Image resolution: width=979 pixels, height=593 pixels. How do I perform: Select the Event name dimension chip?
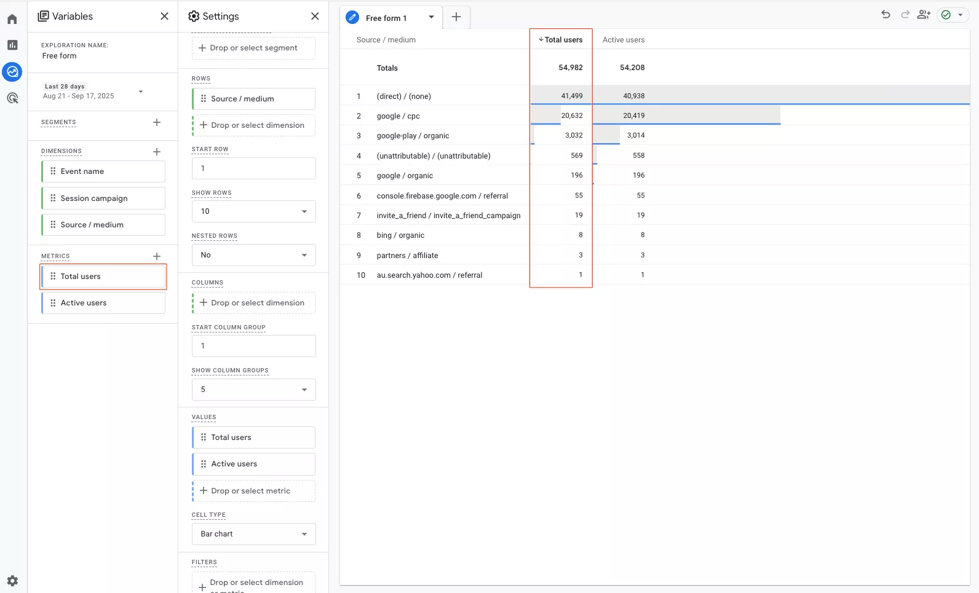point(103,171)
